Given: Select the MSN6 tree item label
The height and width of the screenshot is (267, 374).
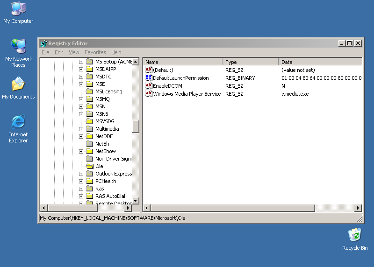Looking at the screenshot, I should point(102,114).
